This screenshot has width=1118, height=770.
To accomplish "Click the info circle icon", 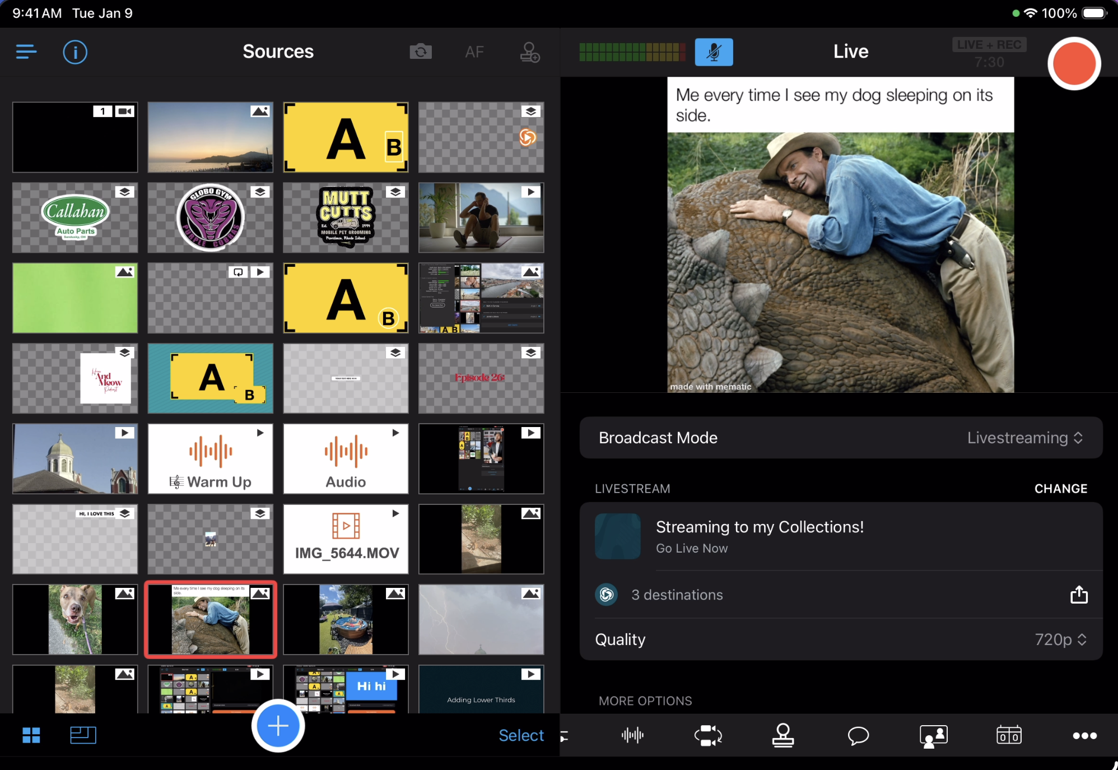I will tap(75, 52).
